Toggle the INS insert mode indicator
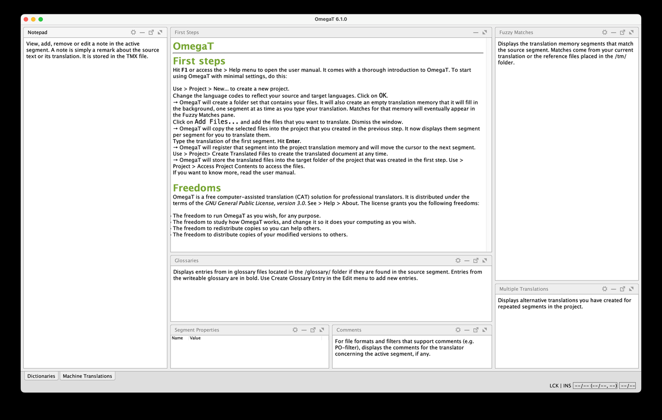The height and width of the screenshot is (420, 662). (567, 386)
